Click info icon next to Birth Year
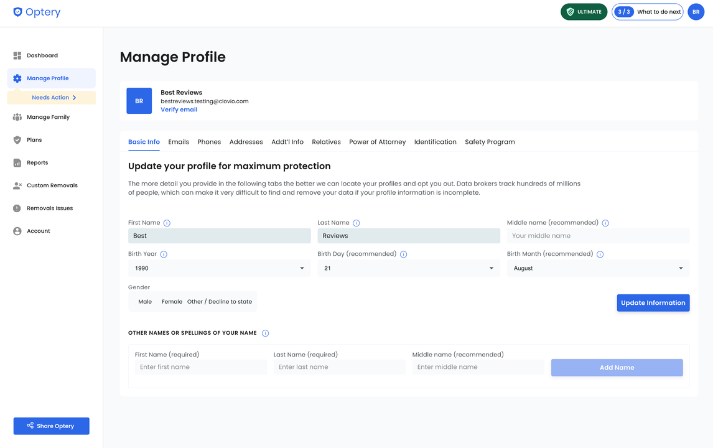This screenshot has width=713, height=448. click(x=164, y=254)
